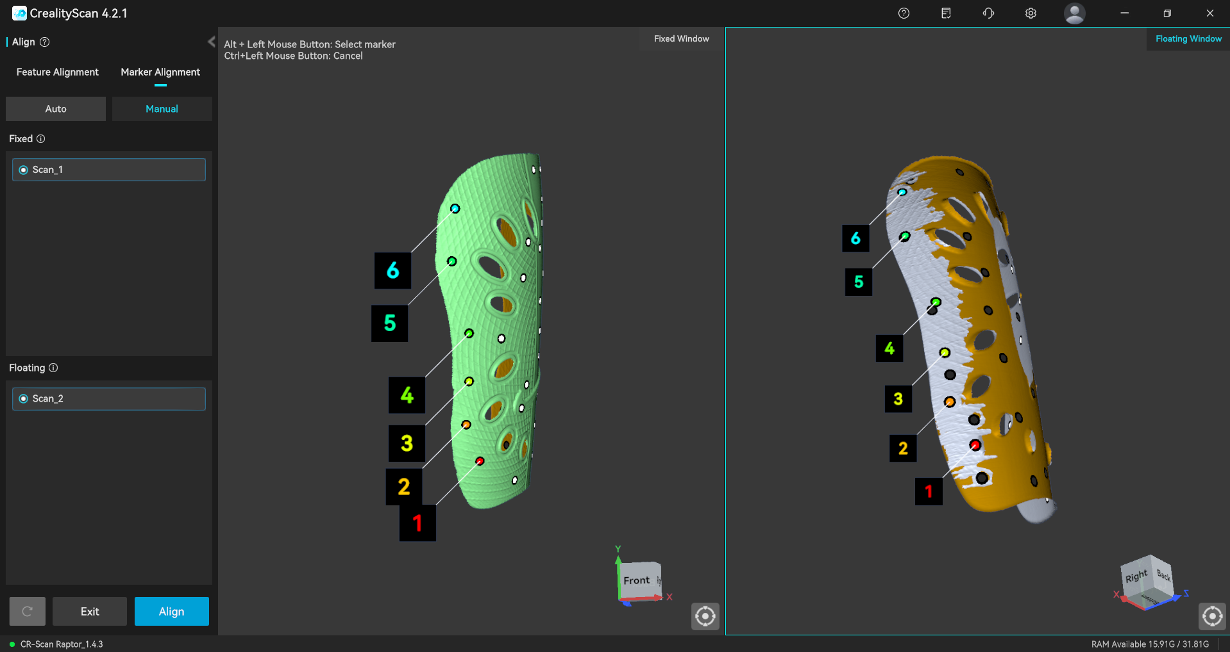Image resolution: width=1230 pixels, height=652 pixels.
Task: Minimize the CrealityScan window
Action: (1124, 13)
